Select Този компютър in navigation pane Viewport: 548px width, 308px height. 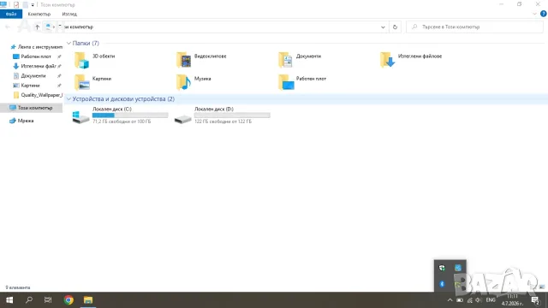[32, 108]
